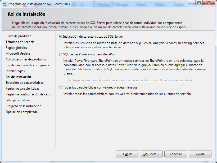Maximize the installer window
The width and height of the screenshot is (217, 163).
(x=199, y=3)
